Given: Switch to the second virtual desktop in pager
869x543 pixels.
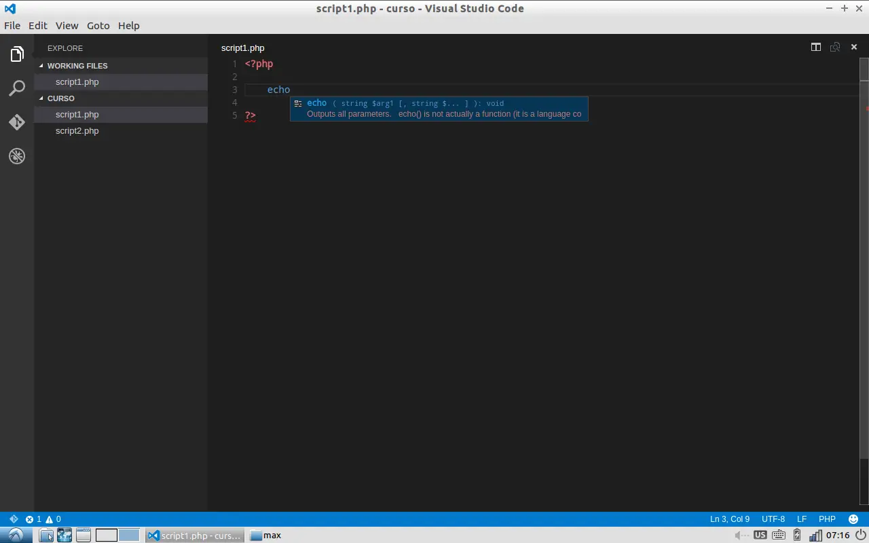Looking at the screenshot, I should point(129,535).
